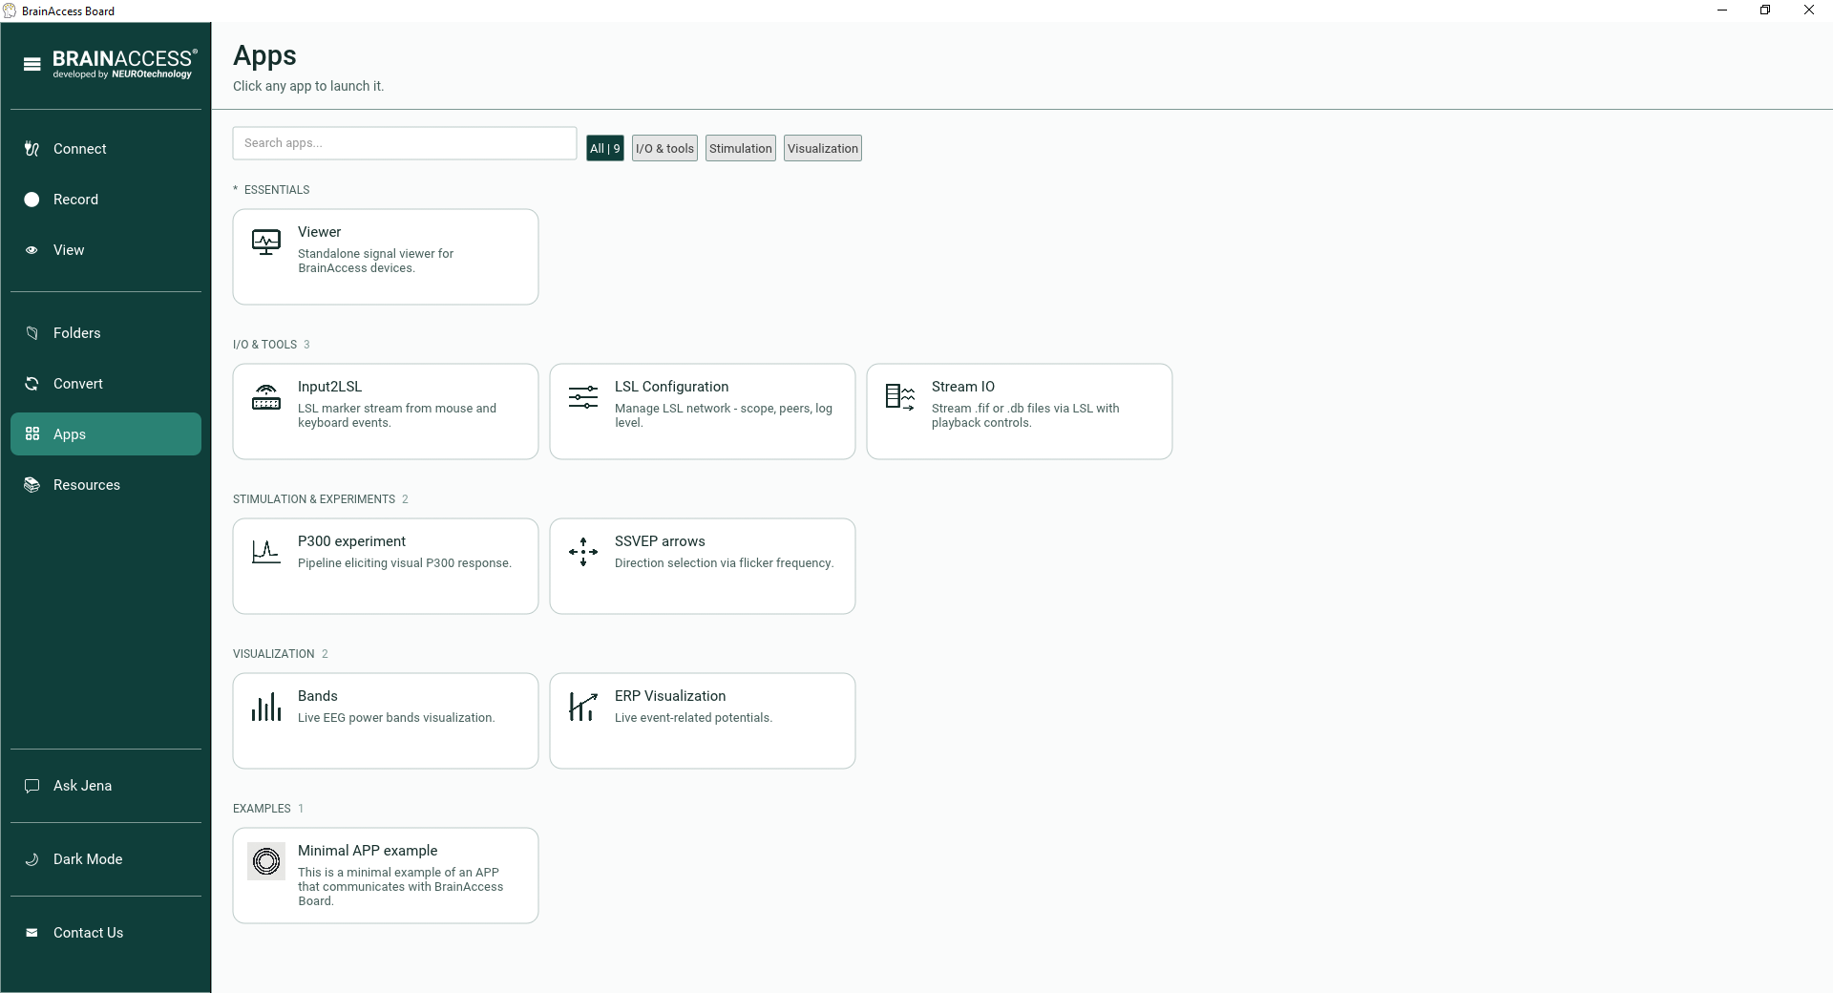Viewport: 1833px width, 993px height.
Task: Open Contact Us
Action: point(106,933)
